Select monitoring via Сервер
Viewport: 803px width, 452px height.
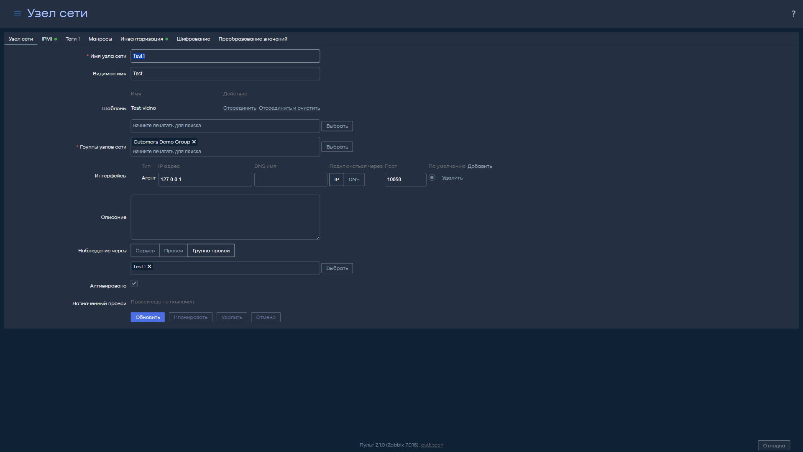pyautogui.click(x=145, y=251)
